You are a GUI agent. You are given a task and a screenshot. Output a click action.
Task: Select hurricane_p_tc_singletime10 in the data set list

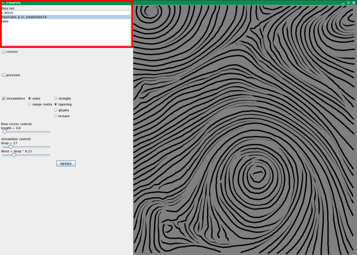(24, 17)
